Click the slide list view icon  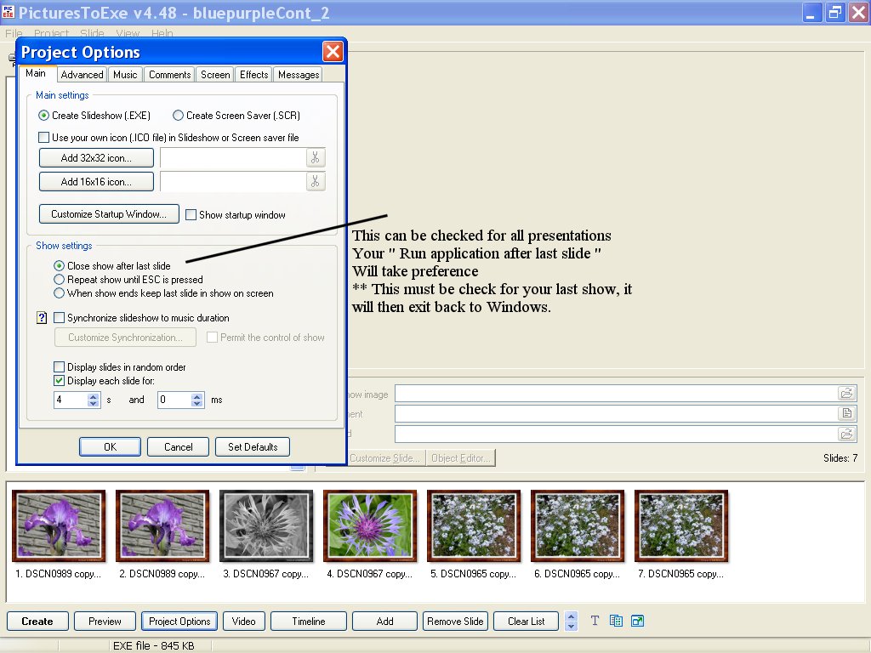tap(617, 621)
